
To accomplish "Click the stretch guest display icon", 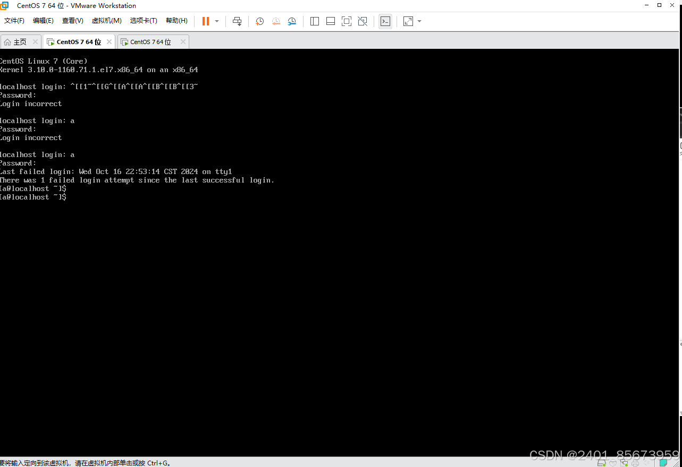I will pos(408,21).
